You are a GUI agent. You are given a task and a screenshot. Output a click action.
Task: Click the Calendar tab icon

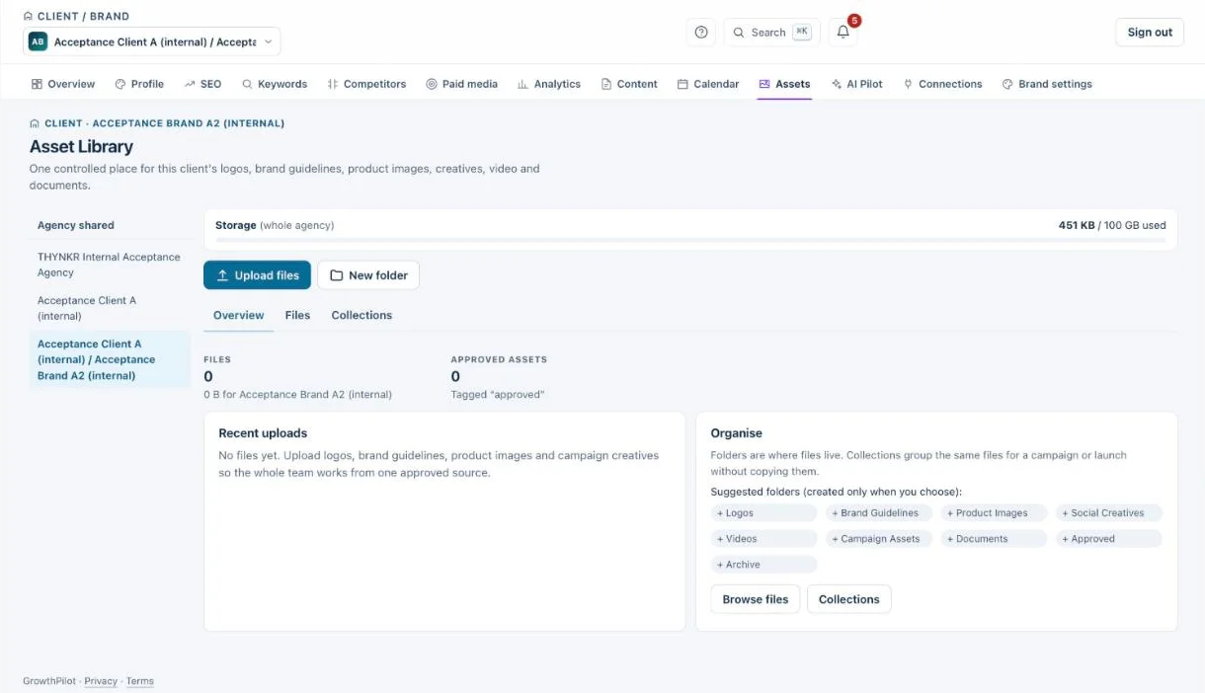coord(683,84)
